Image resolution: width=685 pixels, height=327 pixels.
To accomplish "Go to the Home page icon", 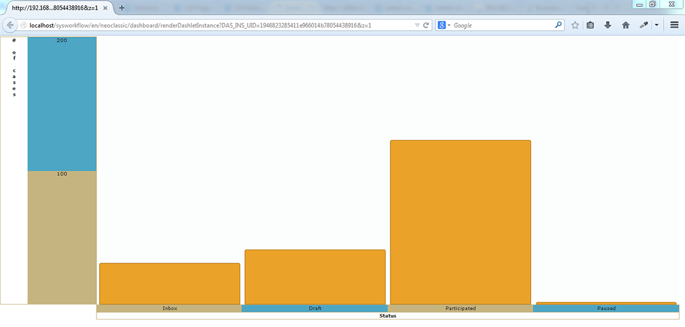I will (625, 25).
